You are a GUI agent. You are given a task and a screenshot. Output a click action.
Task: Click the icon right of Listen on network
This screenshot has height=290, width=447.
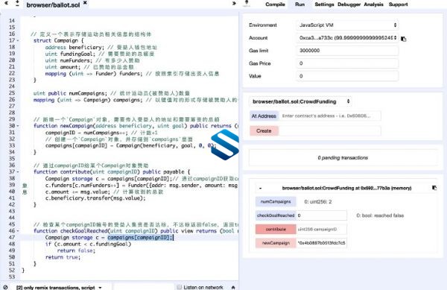233,287
